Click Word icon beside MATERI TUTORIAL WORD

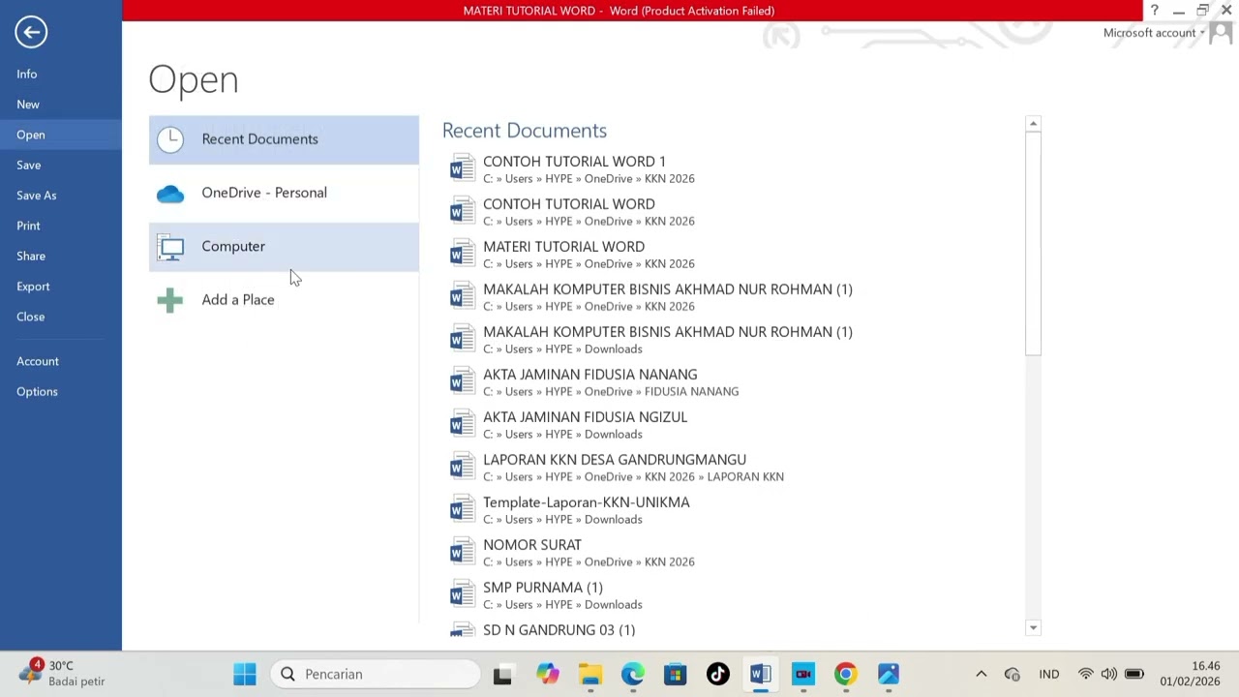463,254
